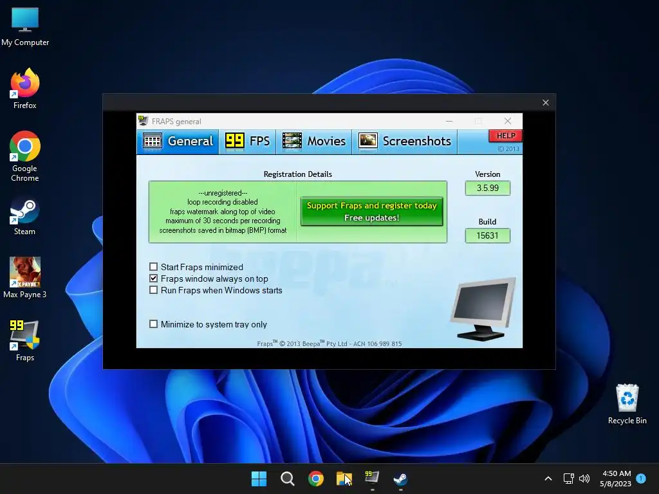Select the Max Payne 3 desktop shortcut
Image resolution: width=659 pixels, height=494 pixels.
(25, 278)
